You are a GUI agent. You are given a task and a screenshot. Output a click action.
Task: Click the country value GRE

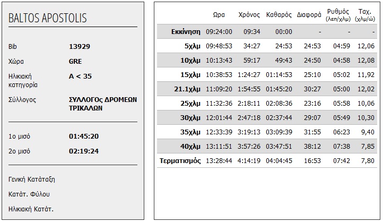(x=75, y=61)
